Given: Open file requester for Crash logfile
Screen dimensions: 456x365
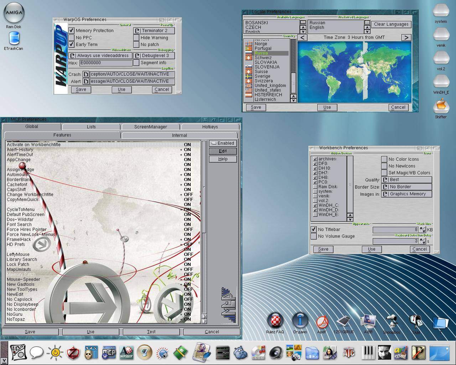Looking at the screenshot, I should 86,74.
